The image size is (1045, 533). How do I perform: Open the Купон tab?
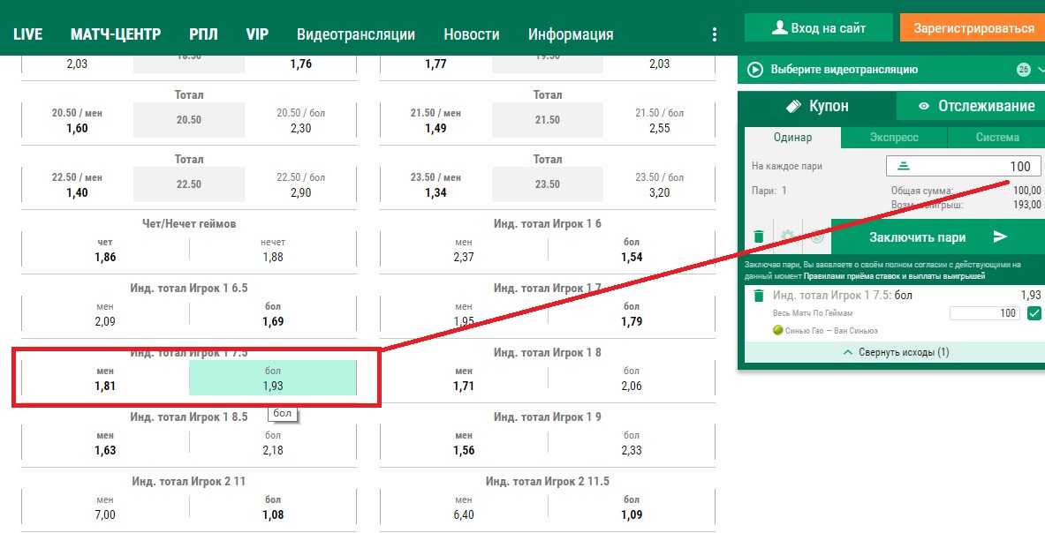pos(817,106)
